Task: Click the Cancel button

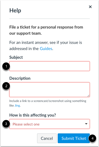Action: pyautogui.click(x=47, y=138)
